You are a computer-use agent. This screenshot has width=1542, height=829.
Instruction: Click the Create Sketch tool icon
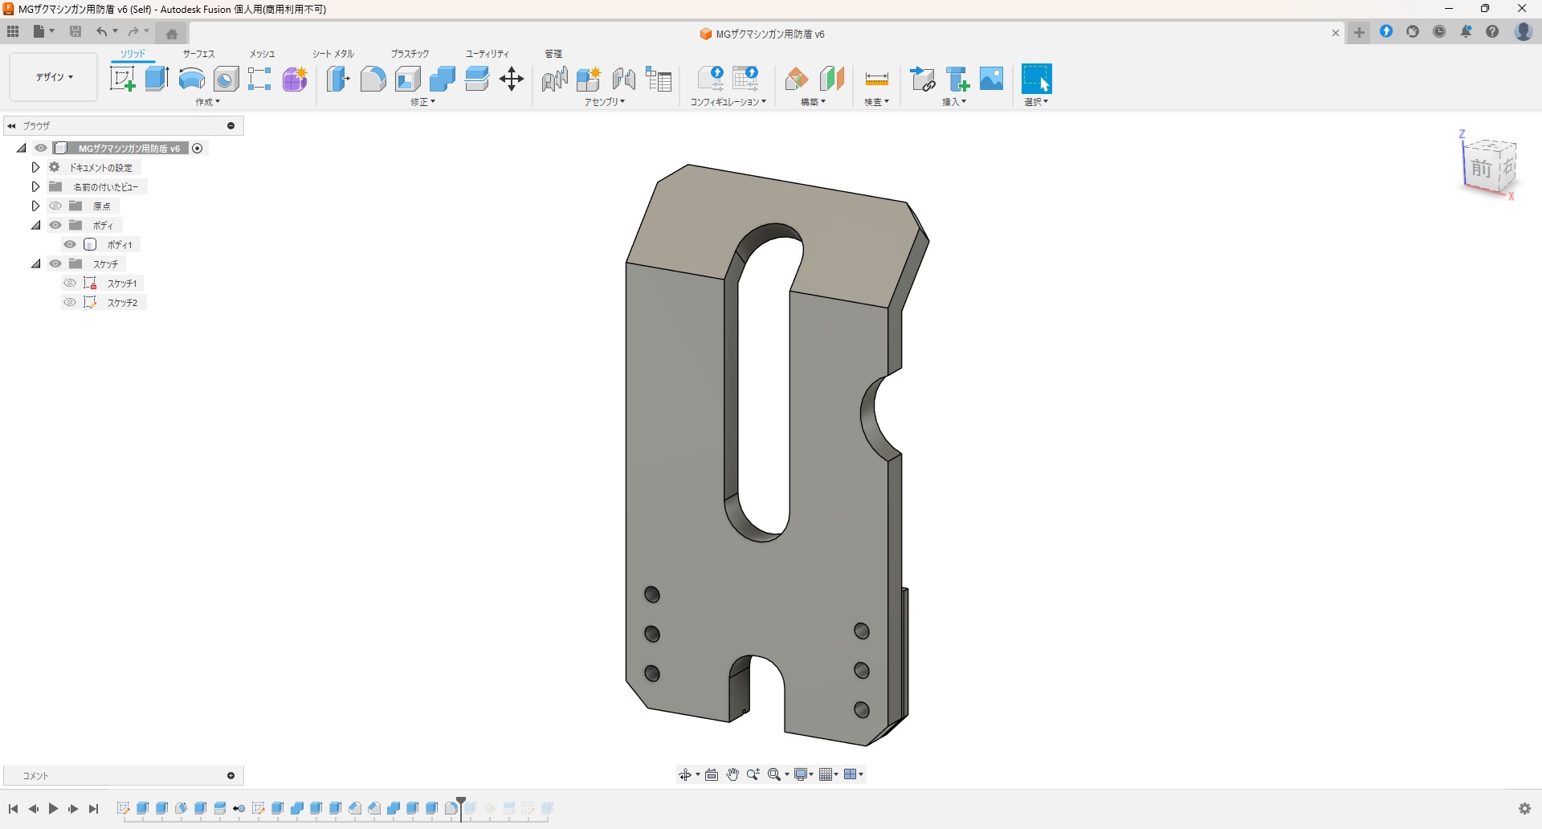[x=122, y=79]
